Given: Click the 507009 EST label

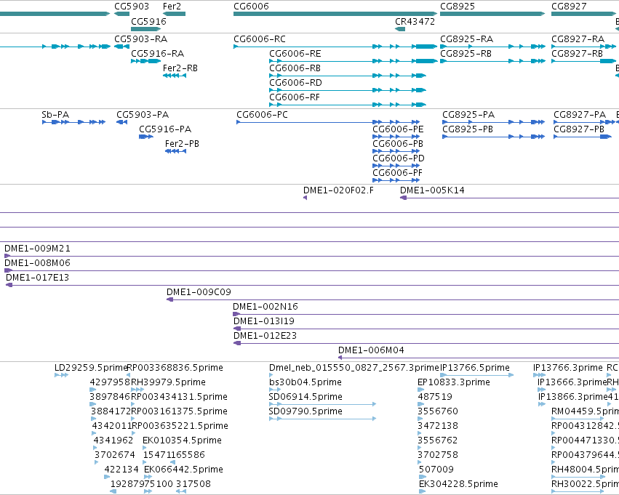Looking at the screenshot, I should coord(436,470).
